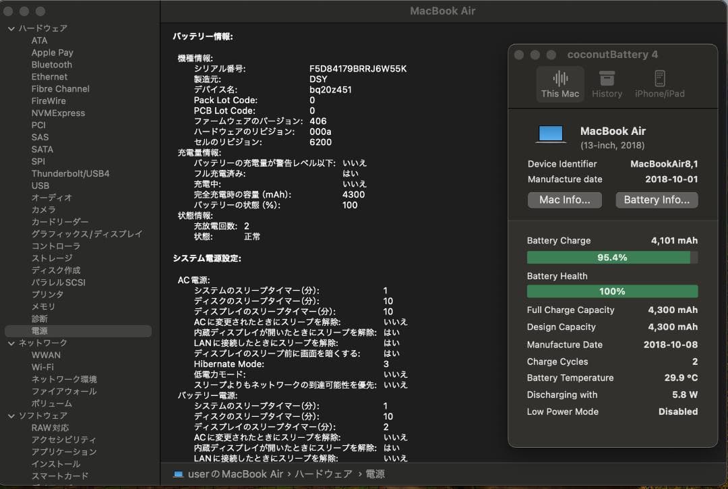Select Bluetooth in the hardware sidebar
Viewport: 728px width, 489px height.
point(51,64)
